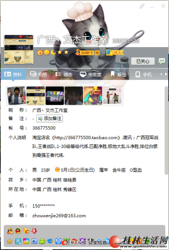Click the hometown 中国 广西 桂林 临桂县 text
Viewport: 169px width, 250px height.
54,180
